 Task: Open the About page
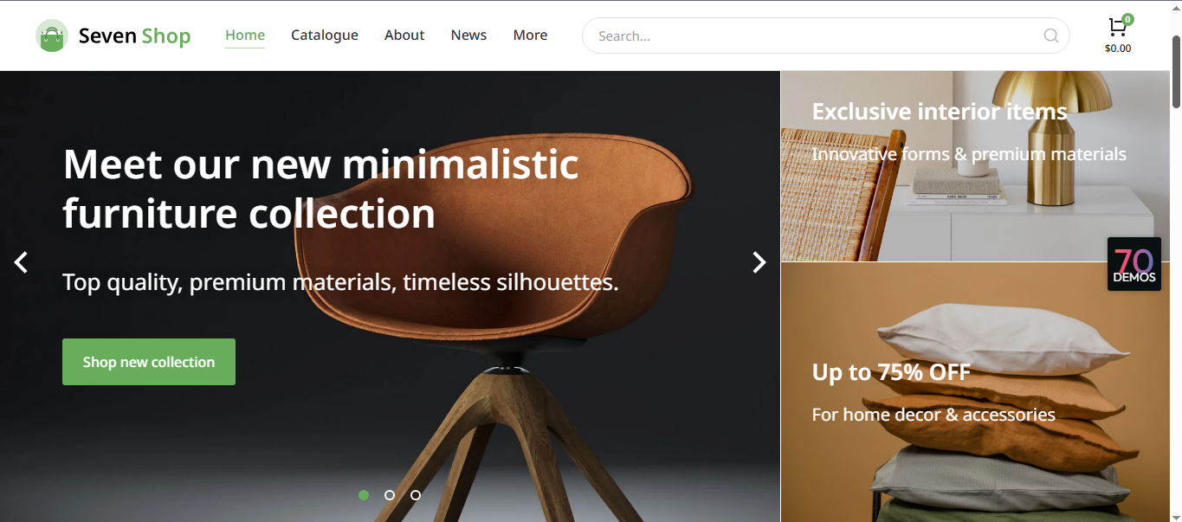tap(404, 35)
